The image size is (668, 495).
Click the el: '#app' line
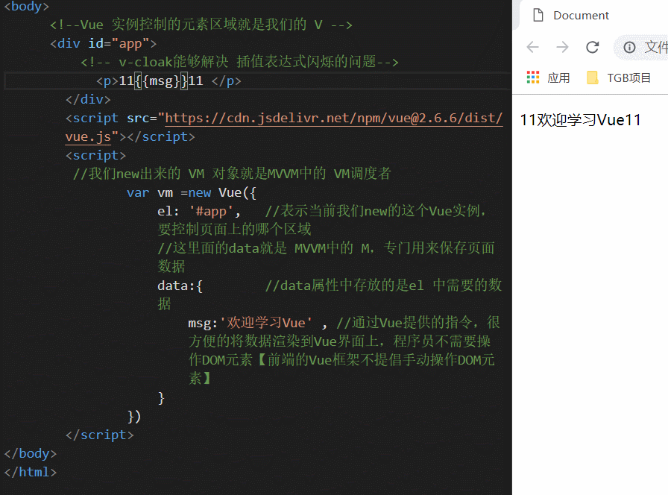(198, 211)
